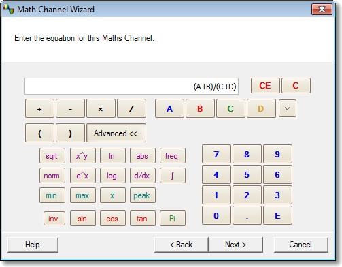This screenshot has height=267, width=342.
Task: Insert the multiply operator
Action: (x=101, y=108)
